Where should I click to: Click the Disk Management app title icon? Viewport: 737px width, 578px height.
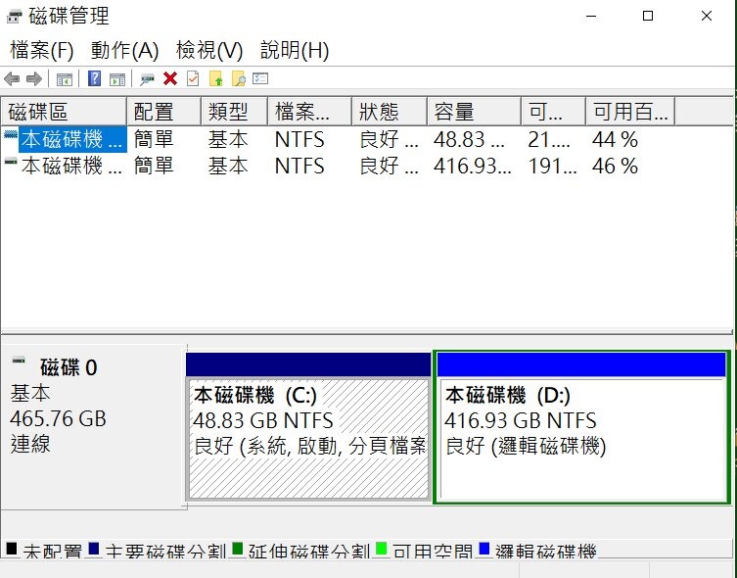14,17
